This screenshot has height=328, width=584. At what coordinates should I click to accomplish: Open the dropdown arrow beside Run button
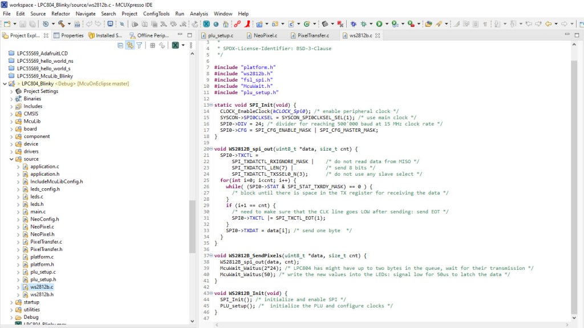point(386,24)
